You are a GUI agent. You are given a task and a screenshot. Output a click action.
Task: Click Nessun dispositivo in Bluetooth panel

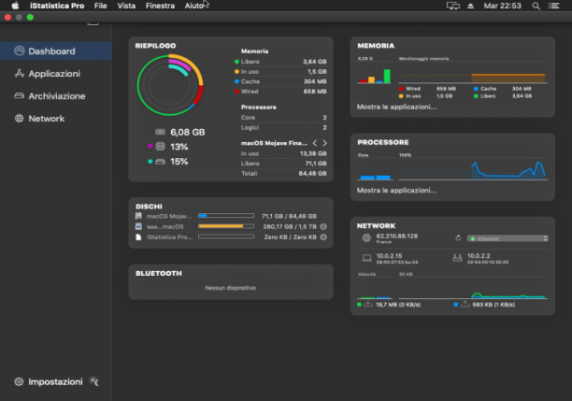(x=230, y=288)
